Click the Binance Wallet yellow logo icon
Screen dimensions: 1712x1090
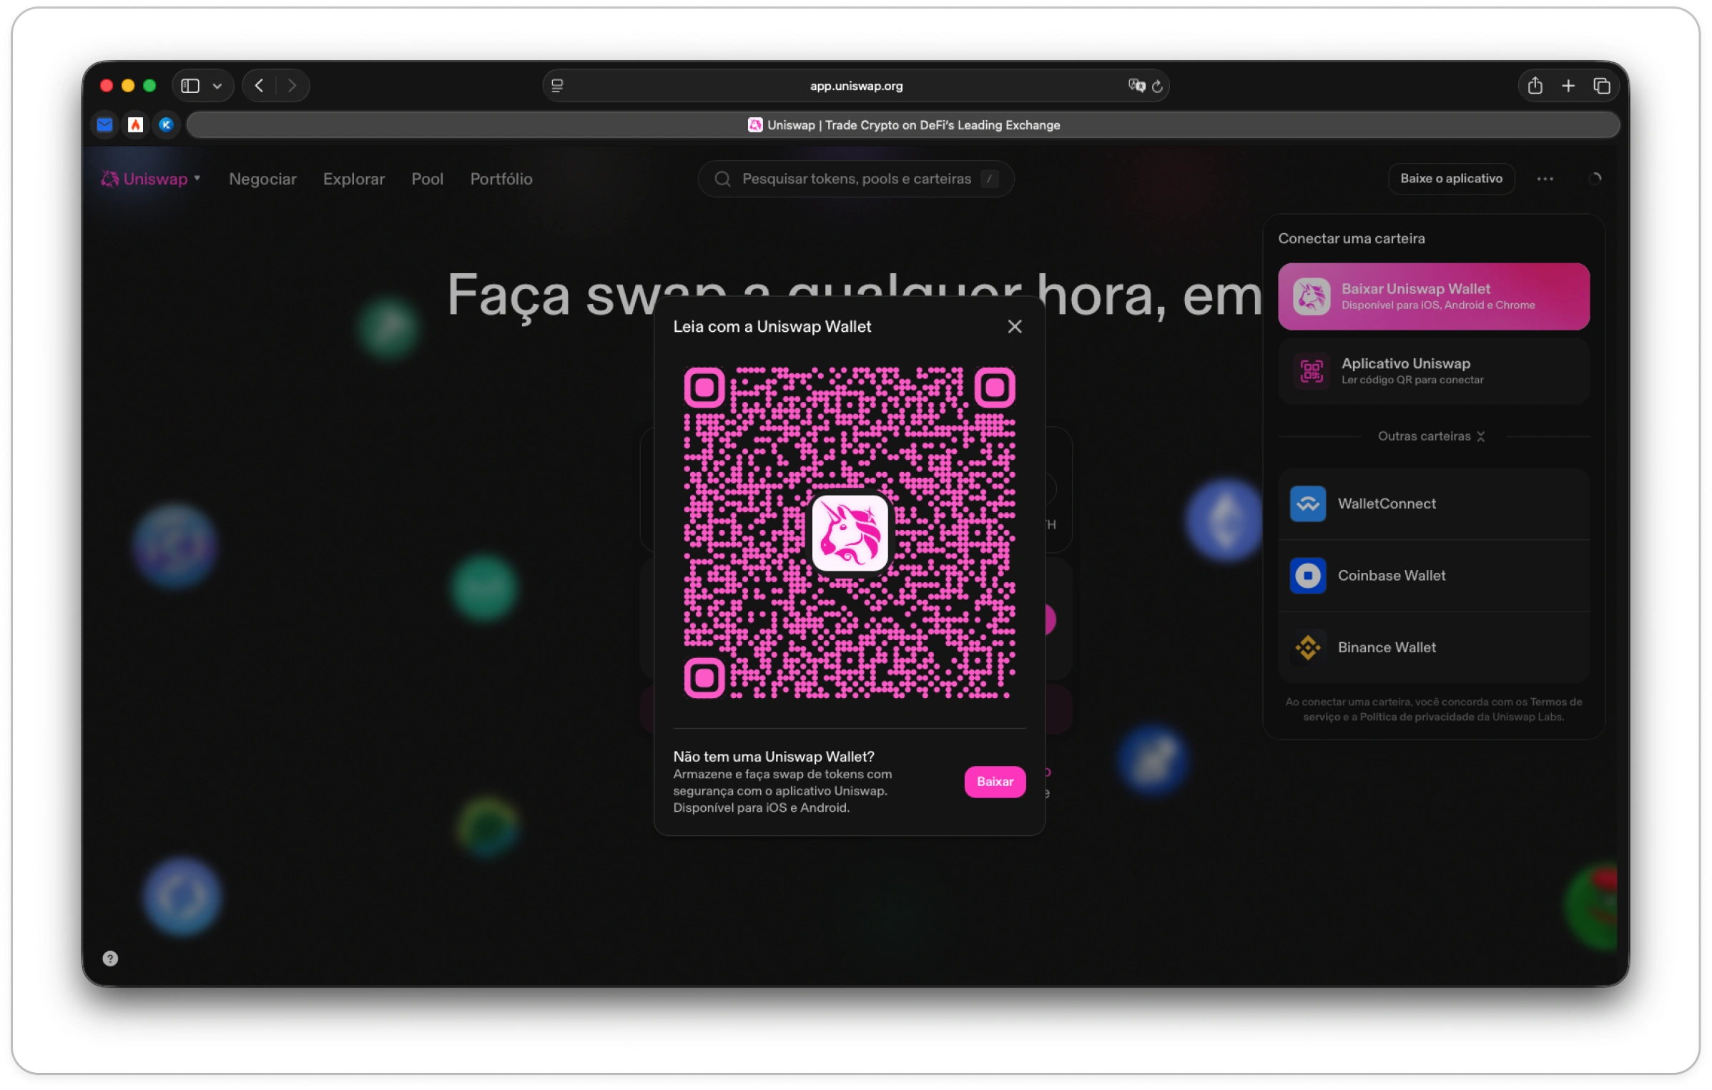pos(1307,647)
